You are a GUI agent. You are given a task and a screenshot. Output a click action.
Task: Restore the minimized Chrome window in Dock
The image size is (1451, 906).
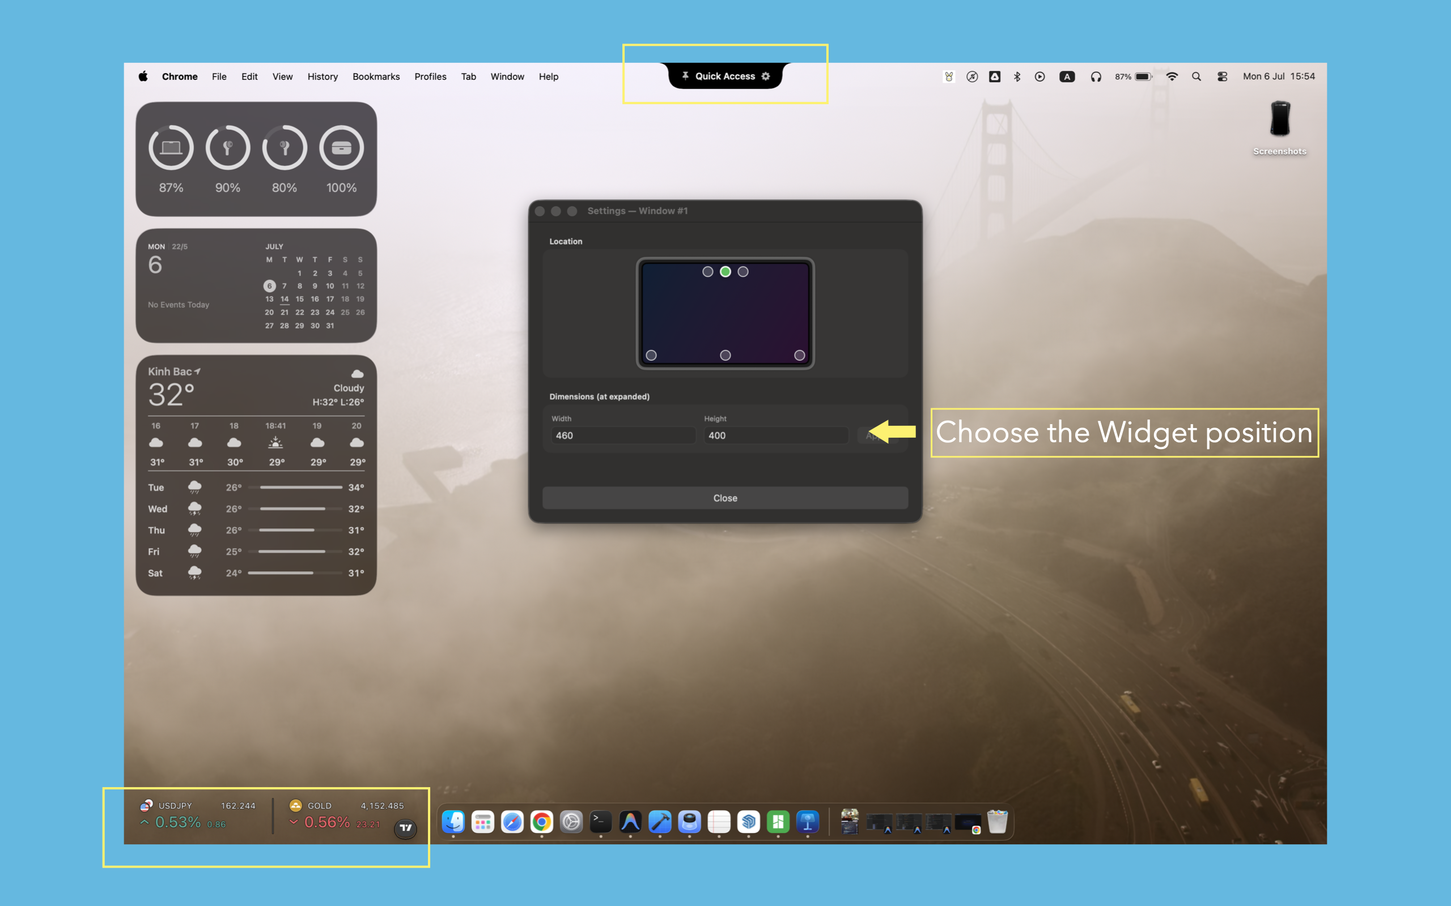[x=968, y=823]
